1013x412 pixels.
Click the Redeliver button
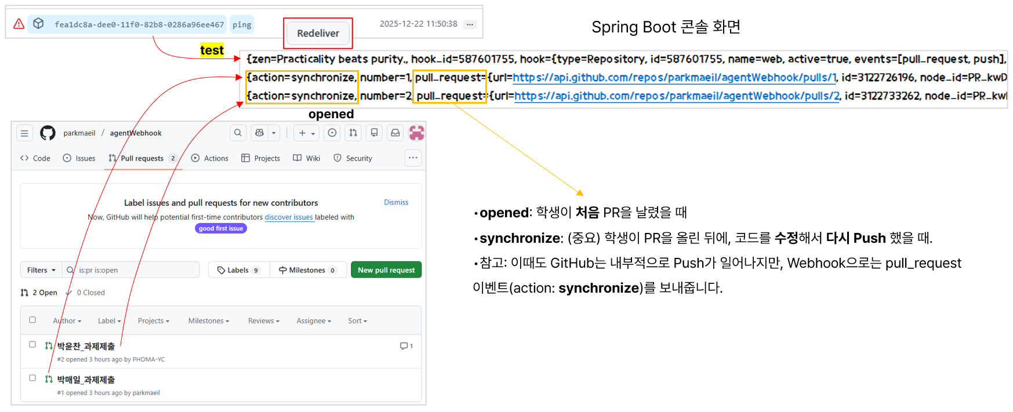318,34
